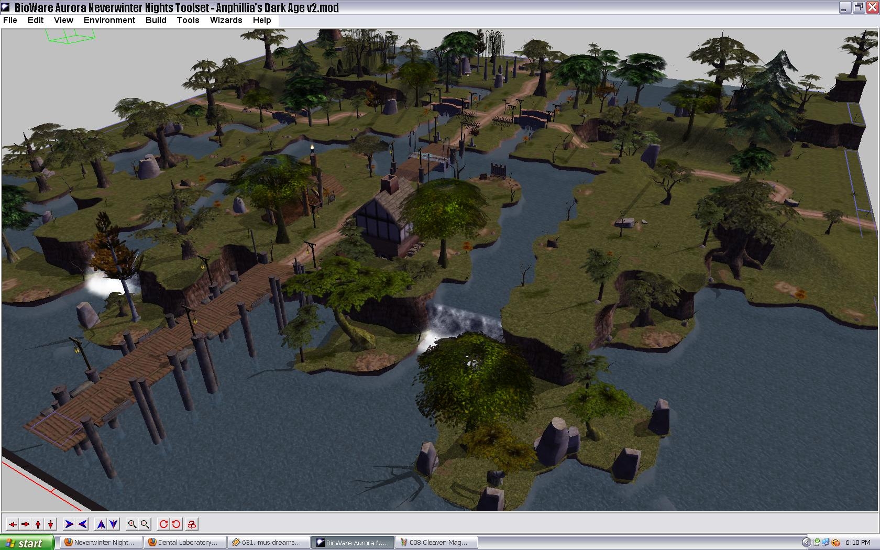
Task: Zoom out with the magnifier minus icon
Action: point(145,524)
